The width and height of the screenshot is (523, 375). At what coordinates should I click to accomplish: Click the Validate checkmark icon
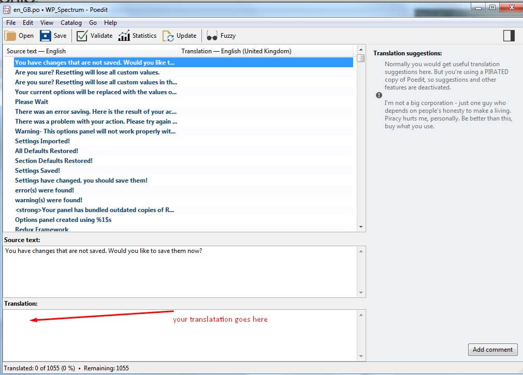click(x=82, y=36)
